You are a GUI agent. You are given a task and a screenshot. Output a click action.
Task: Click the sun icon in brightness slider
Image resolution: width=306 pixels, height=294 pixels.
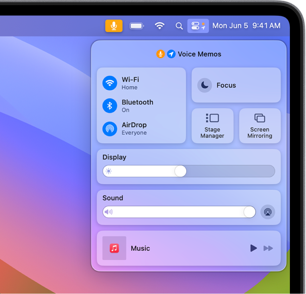point(108,171)
